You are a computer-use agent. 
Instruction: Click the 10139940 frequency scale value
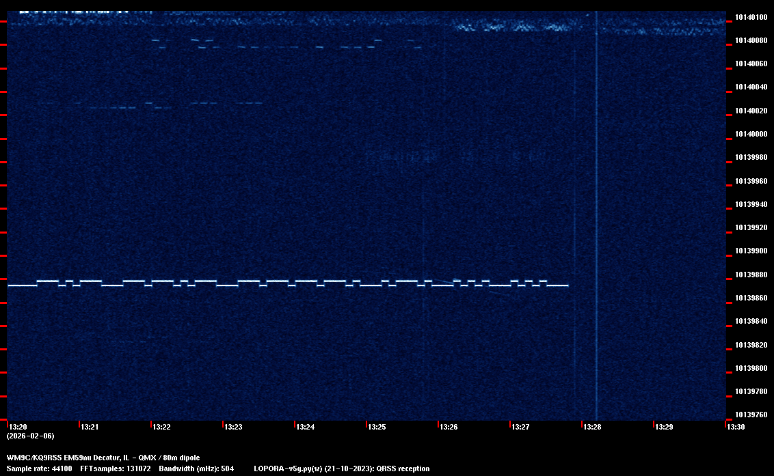[751, 204]
